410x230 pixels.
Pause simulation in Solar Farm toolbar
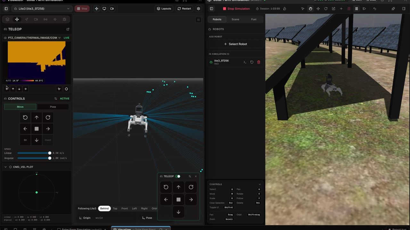point(357,9)
